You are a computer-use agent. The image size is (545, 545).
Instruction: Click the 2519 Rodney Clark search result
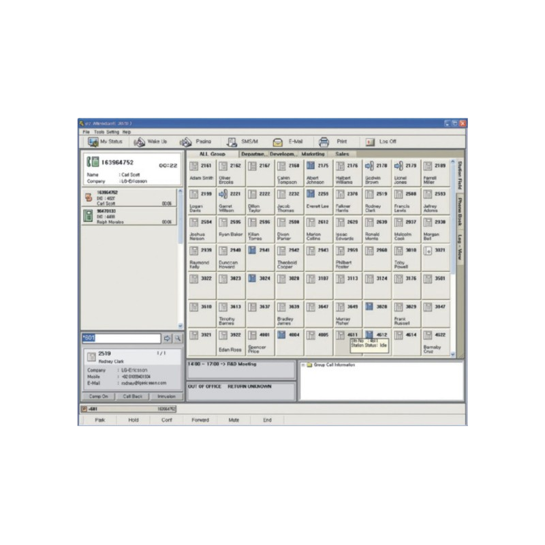tap(132, 357)
